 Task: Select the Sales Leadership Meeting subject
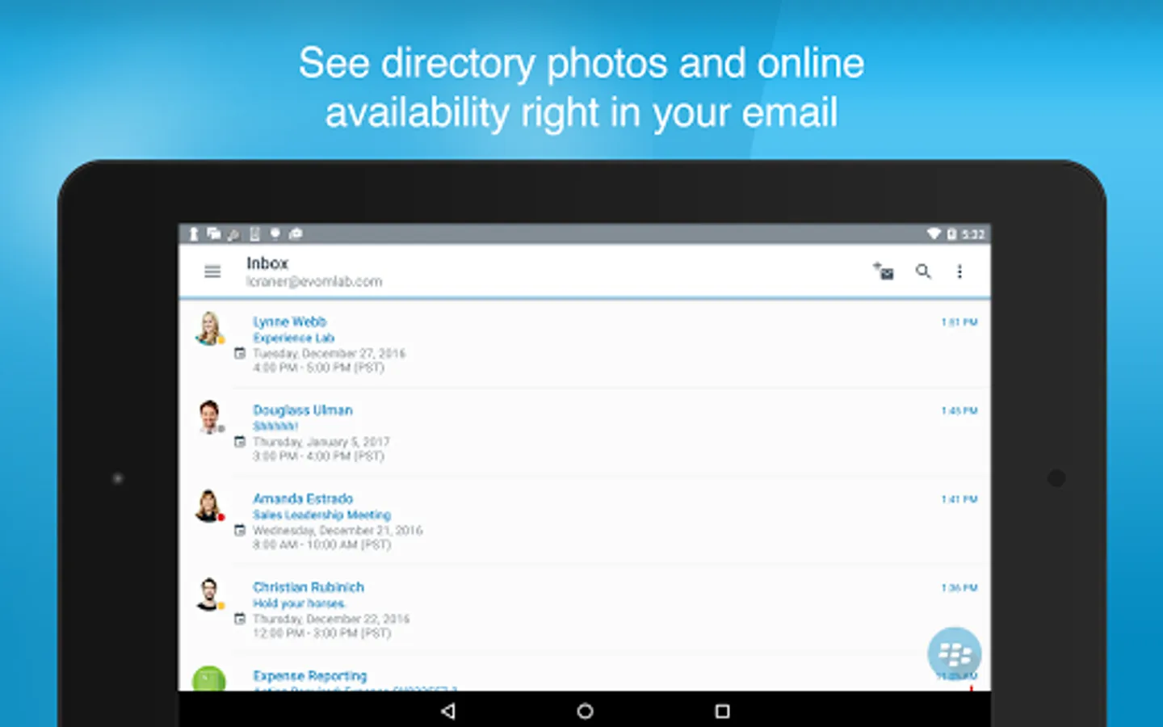tap(321, 515)
